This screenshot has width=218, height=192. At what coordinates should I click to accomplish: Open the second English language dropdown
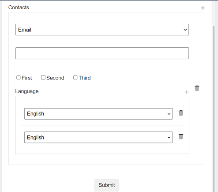click(98, 137)
